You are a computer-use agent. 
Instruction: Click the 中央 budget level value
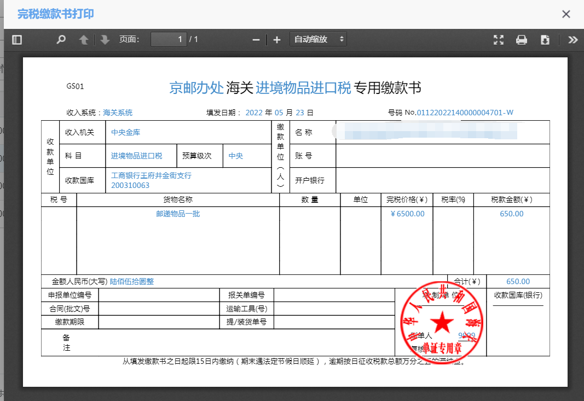pyautogui.click(x=236, y=156)
